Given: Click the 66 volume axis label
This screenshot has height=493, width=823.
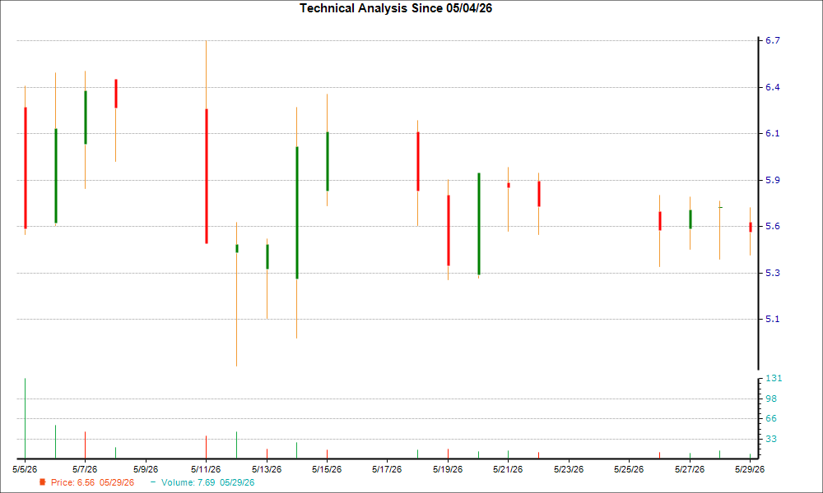Looking at the screenshot, I should click(x=771, y=418).
